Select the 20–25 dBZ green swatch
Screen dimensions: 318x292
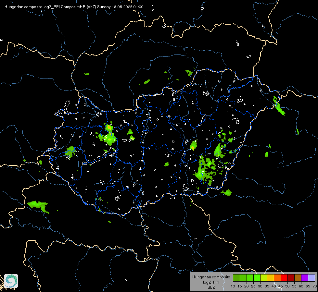[x=250, y=278]
